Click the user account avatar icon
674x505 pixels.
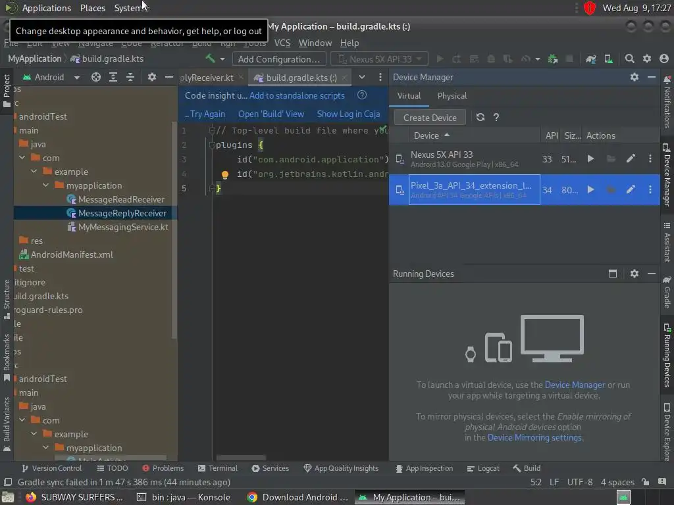click(664, 59)
